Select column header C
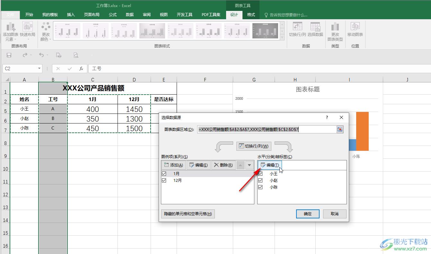The height and width of the screenshot is (254, 431). click(x=92, y=80)
